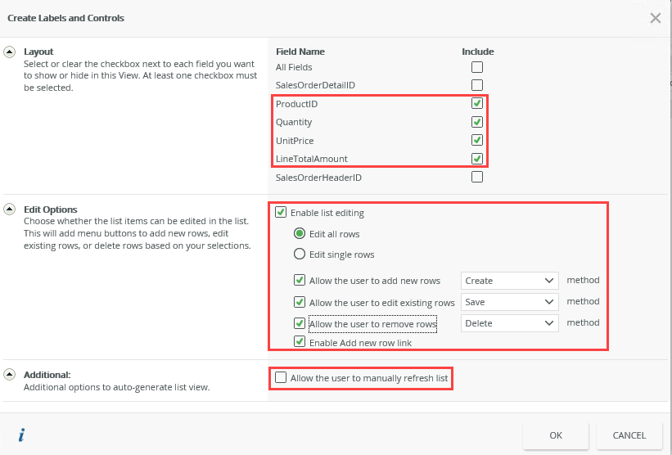Select the Edit all rows option
The image size is (672, 455).
pyautogui.click(x=300, y=234)
